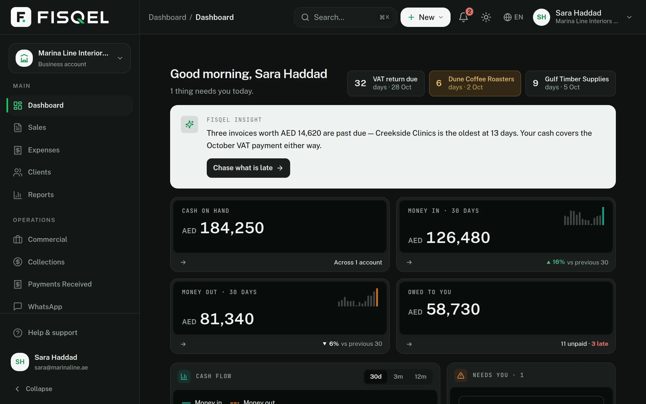Open Money Out card arrow
The image size is (646, 404).
183,344
